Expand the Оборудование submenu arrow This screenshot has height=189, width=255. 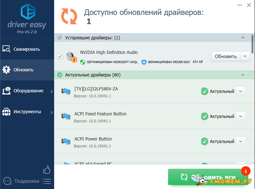coord(52,92)
